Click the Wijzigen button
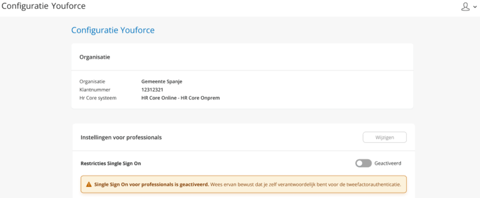 coord(384,138)
